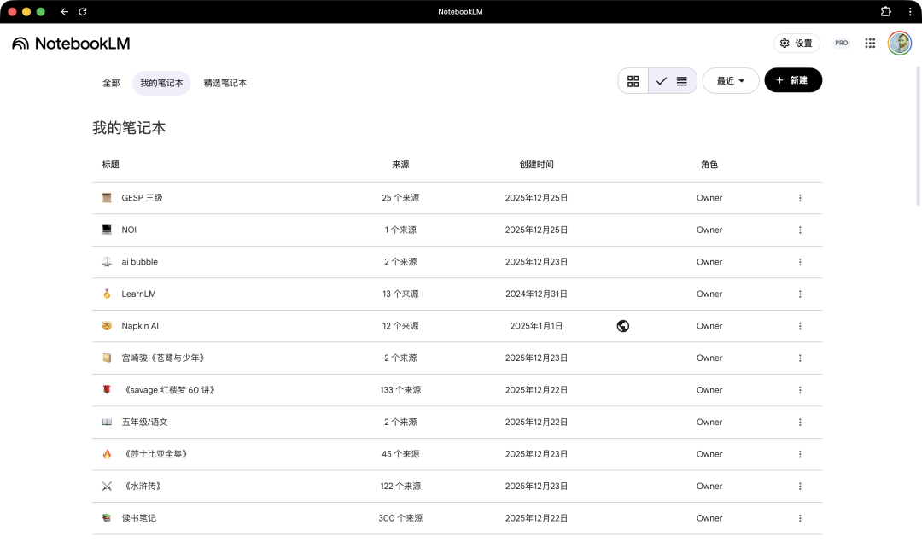This screenshot has width=922, height=542.
Task: Click the 来源 column header
Action: coord(400,165)
